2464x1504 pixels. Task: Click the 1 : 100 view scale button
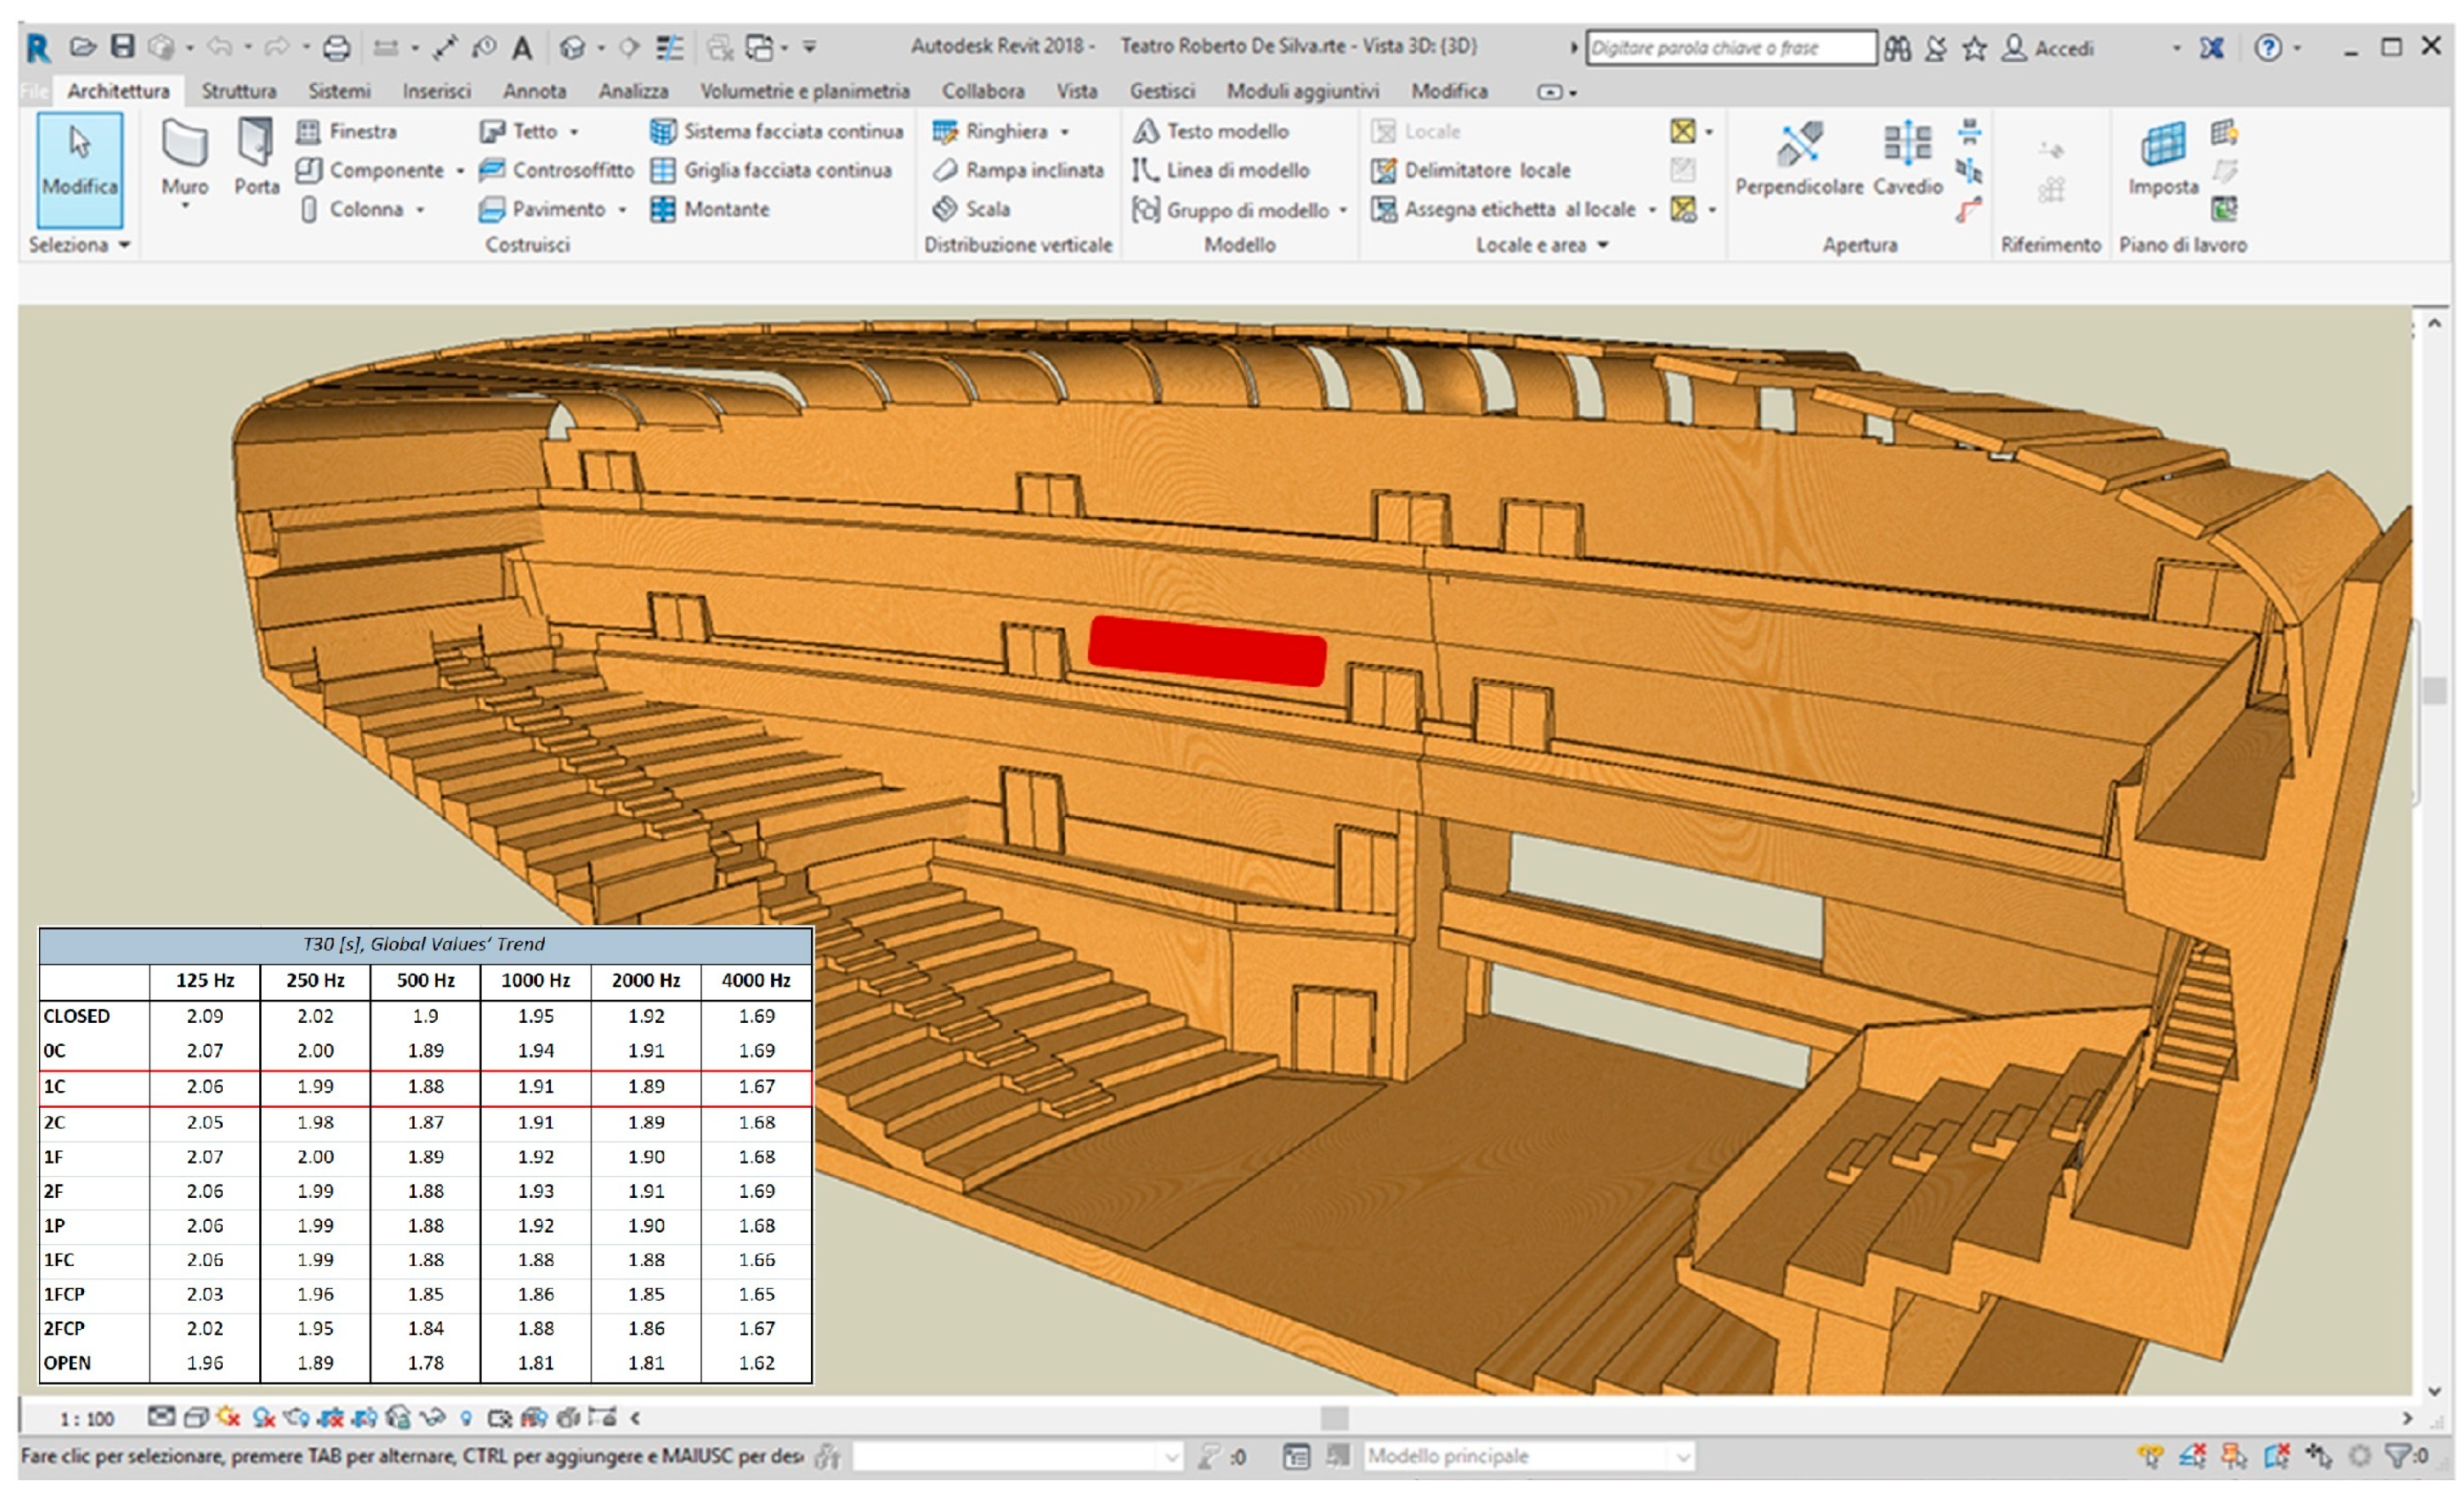tap(86, 1418)
